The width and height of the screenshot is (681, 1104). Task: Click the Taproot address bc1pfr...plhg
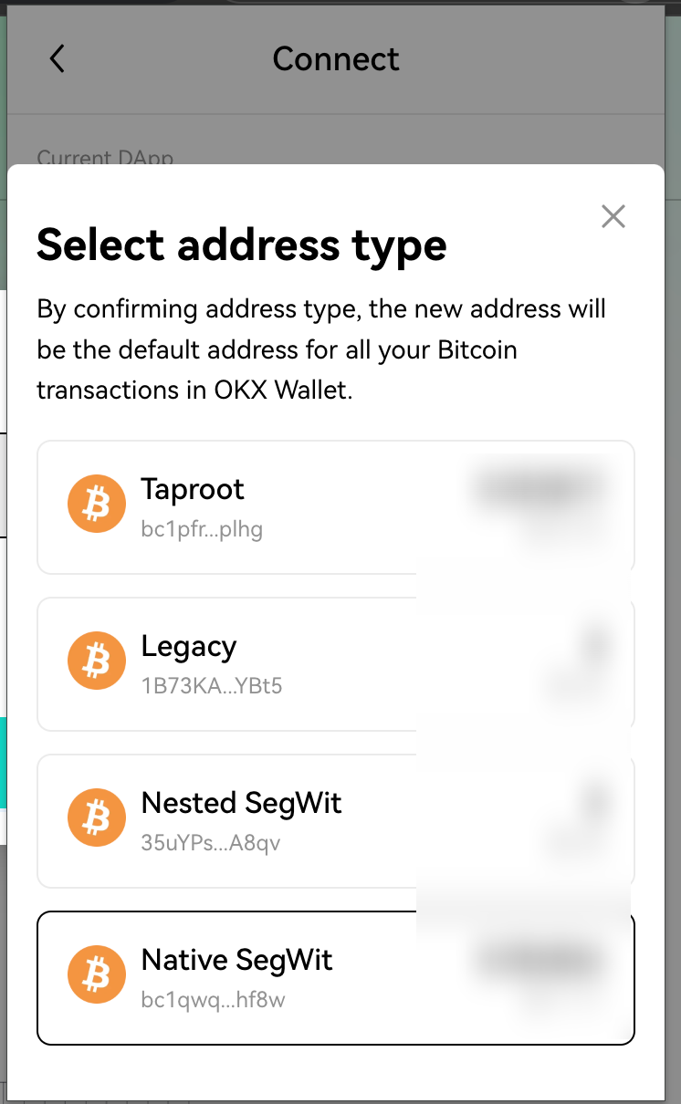[x=202, y=529]
